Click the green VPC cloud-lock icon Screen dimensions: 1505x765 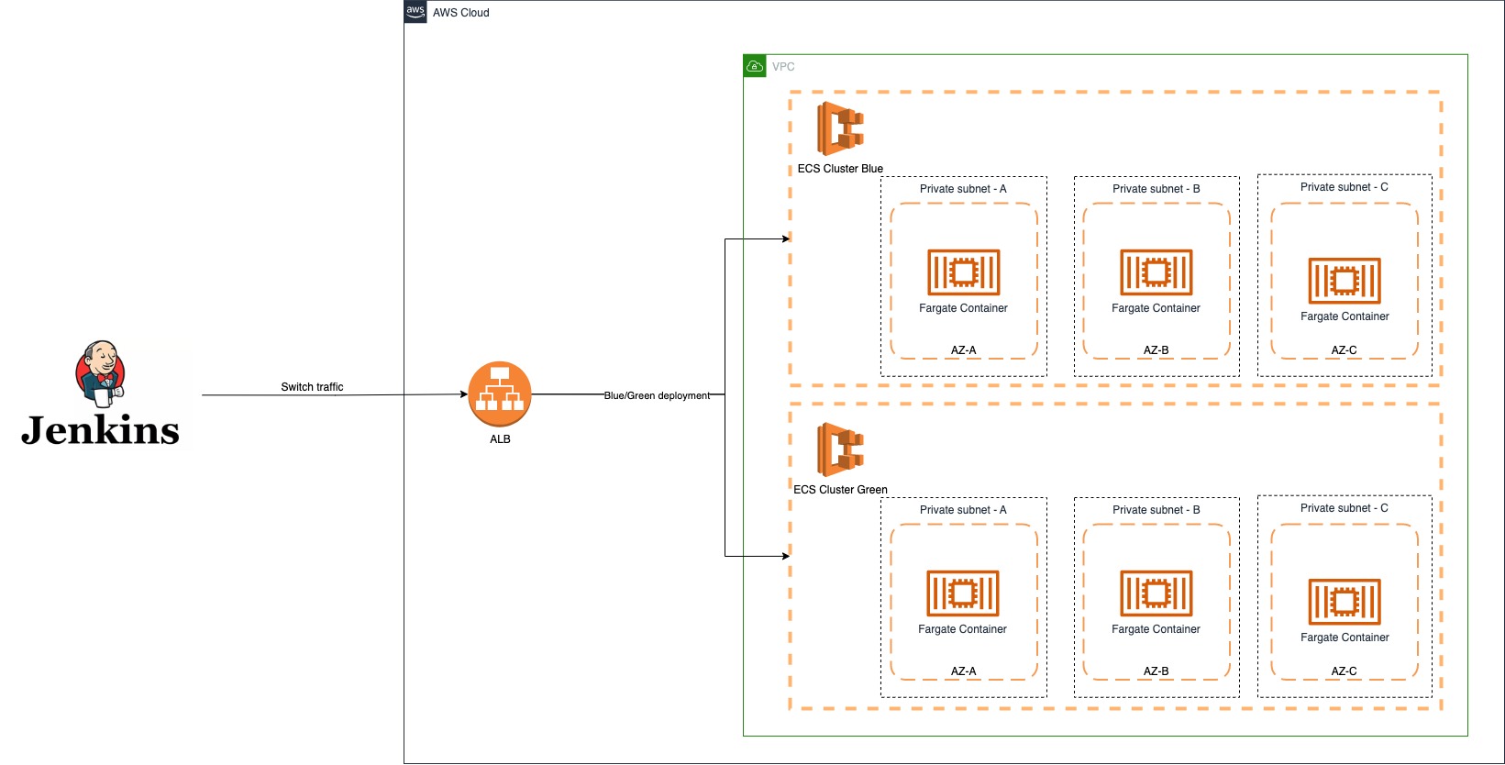point(755,66)
